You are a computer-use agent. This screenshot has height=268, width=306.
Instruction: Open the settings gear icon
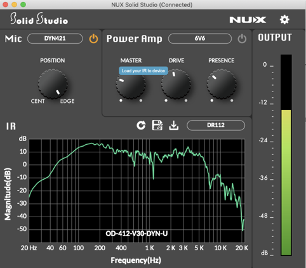284,20
